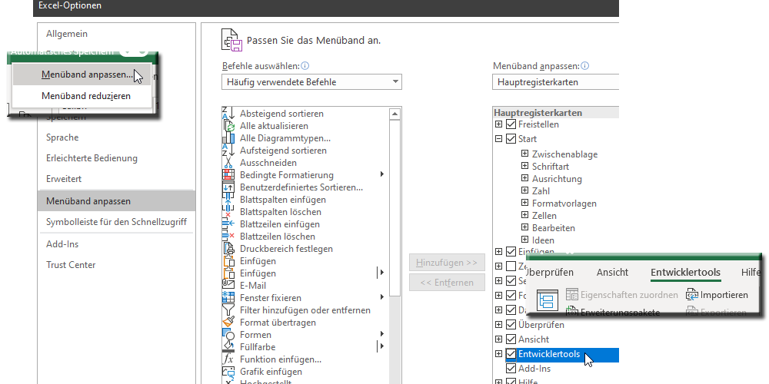This screenshot has width=769, height=384.
Task: Expand the Entwicklertools node
Action: point(499,354)
